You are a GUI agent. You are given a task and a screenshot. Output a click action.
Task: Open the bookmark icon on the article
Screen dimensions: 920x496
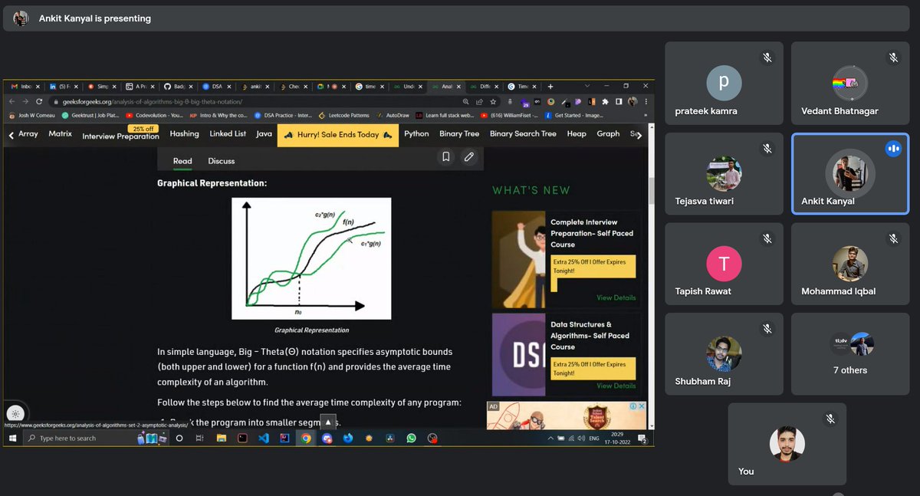446,156
